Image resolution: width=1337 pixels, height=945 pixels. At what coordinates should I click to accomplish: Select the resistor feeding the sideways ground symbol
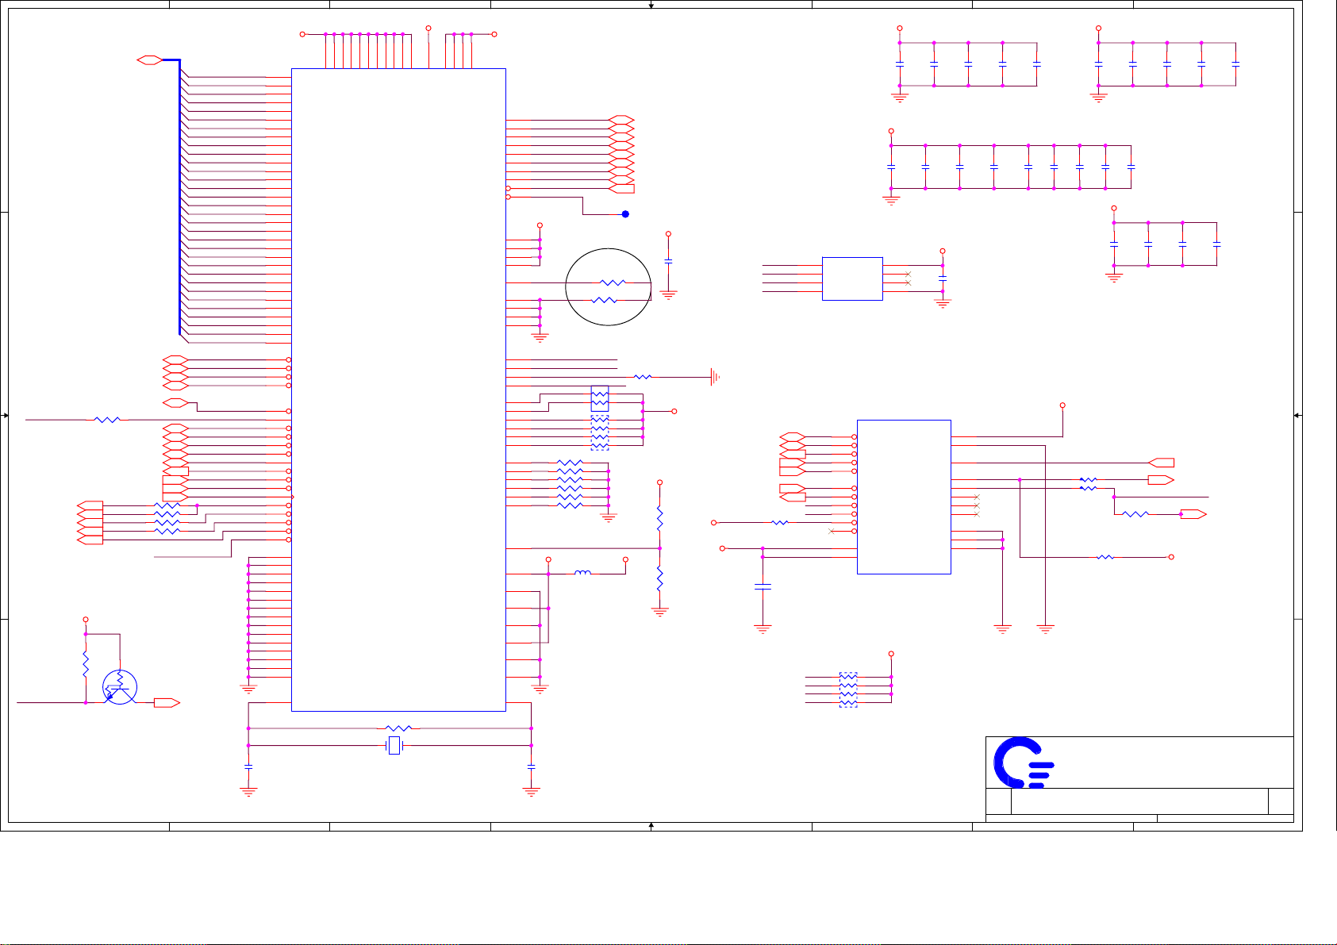coord(644,377)
